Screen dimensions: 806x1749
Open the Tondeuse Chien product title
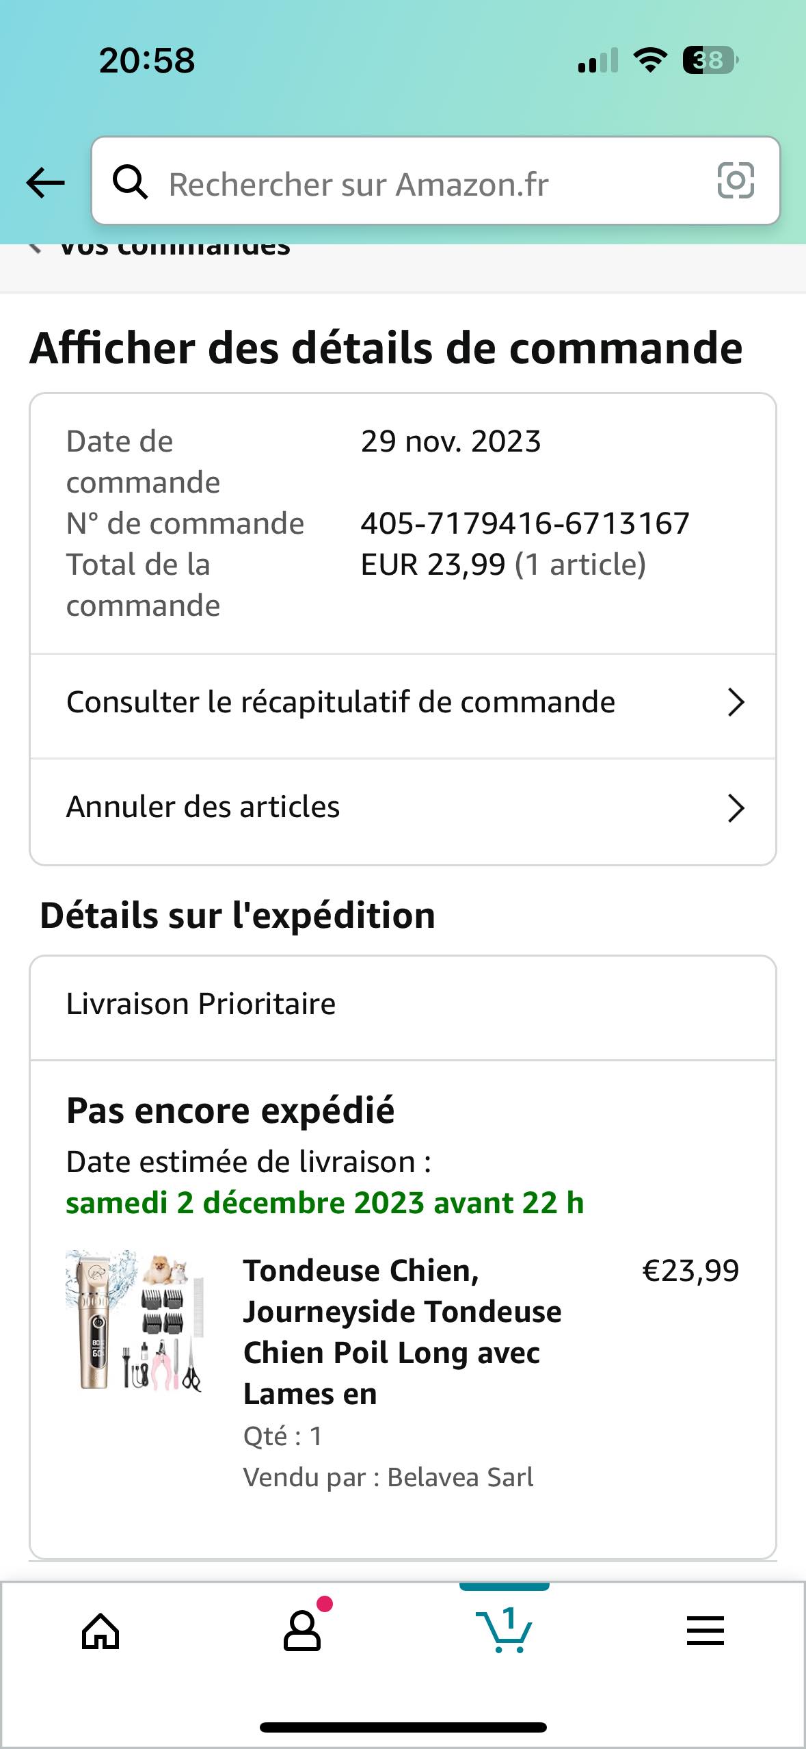[x=402, y=1332]
